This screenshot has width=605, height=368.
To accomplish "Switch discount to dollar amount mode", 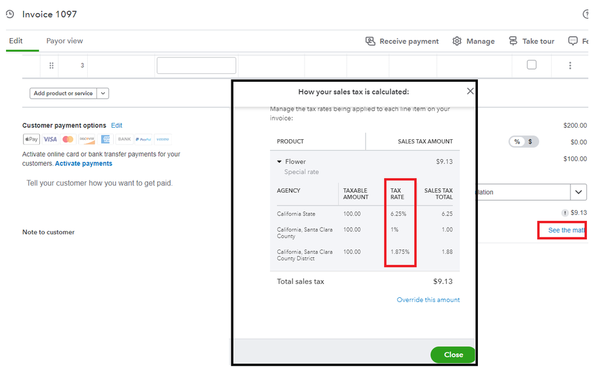I will (531, 142).
